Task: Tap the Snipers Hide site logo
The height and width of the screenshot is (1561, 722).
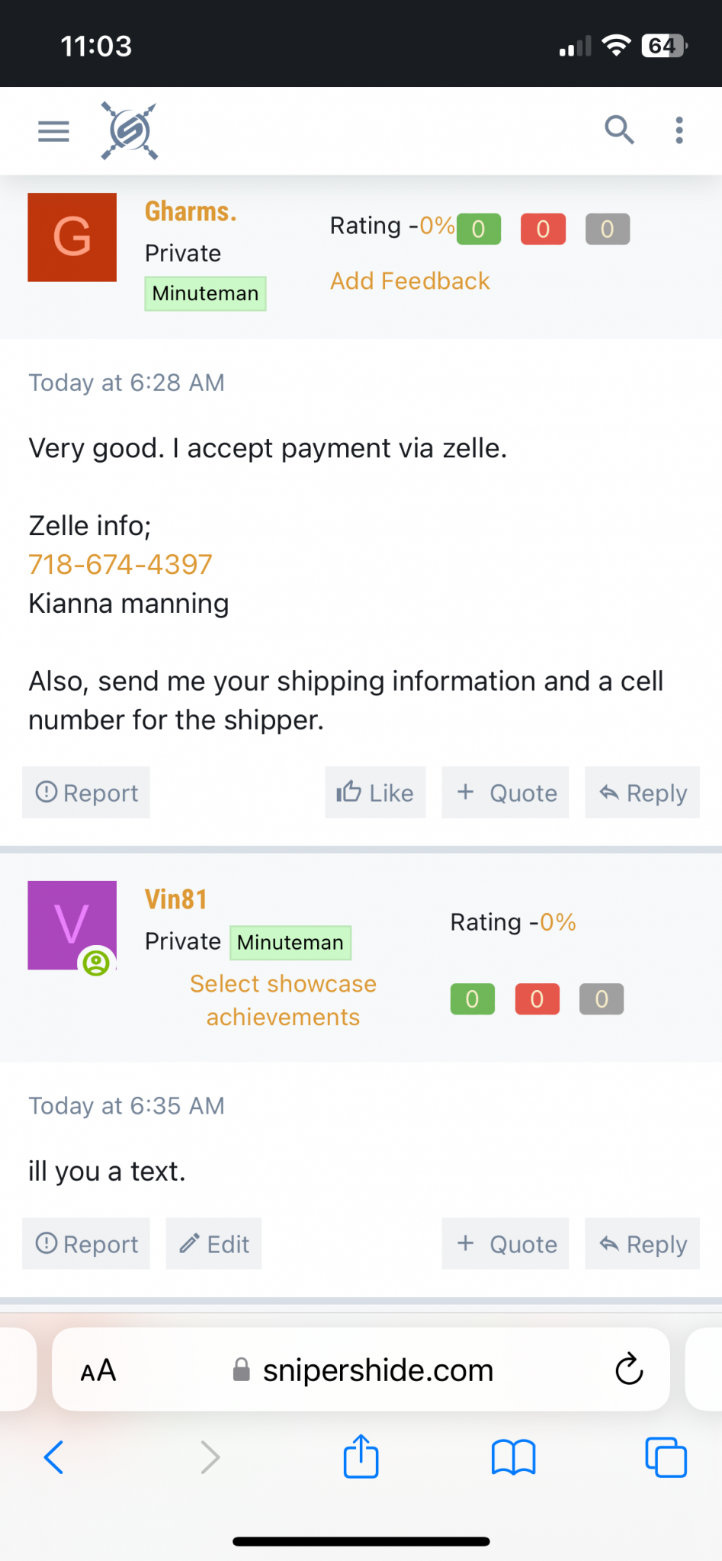Action: pos(130,131)
